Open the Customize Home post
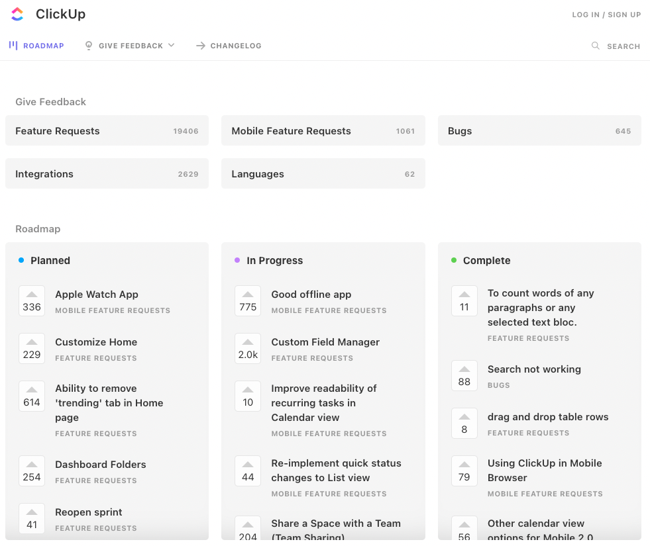 [96, 342]
